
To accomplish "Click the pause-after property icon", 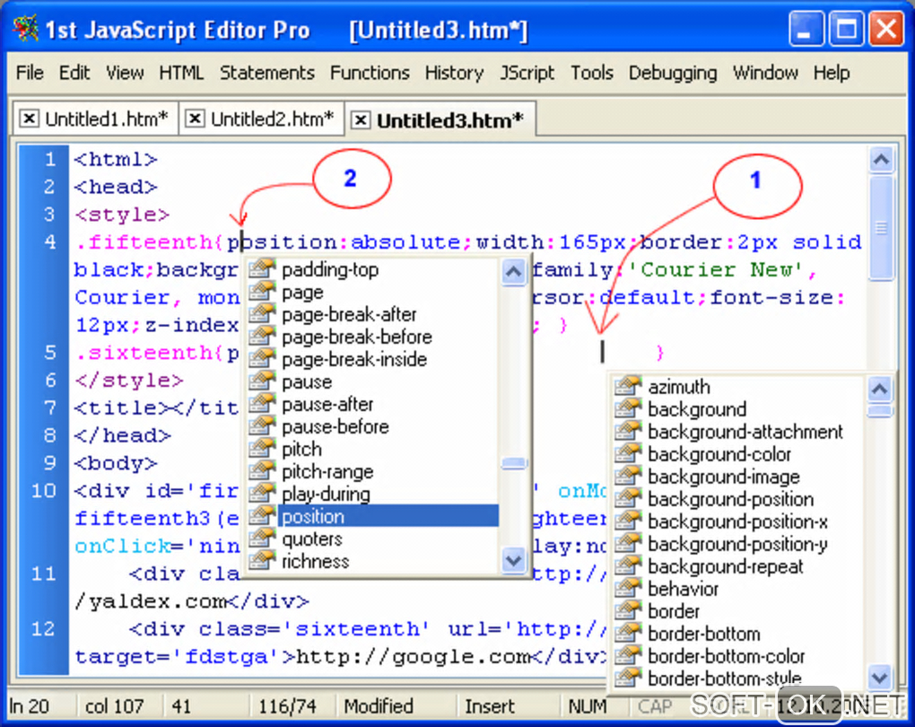I will coord(262,404).
